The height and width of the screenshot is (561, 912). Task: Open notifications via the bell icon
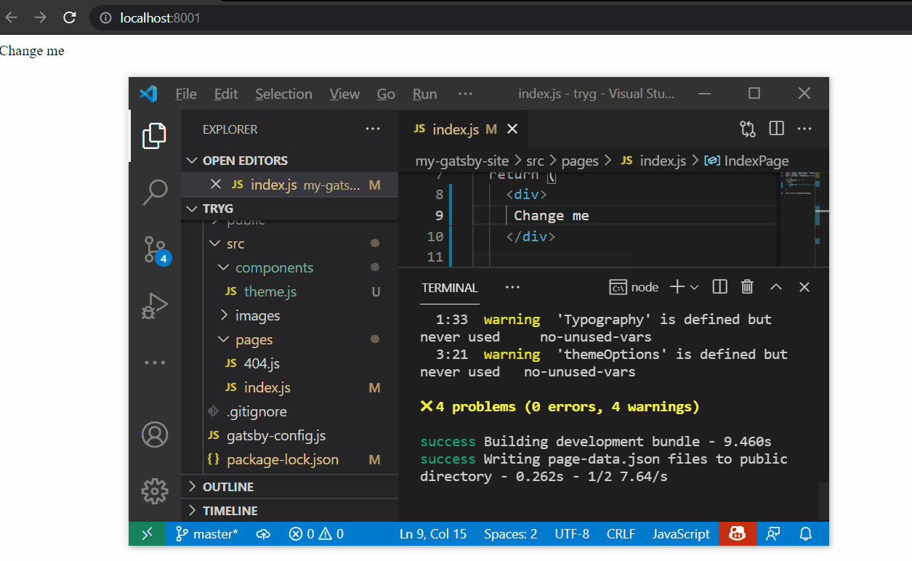click(805, 533)
